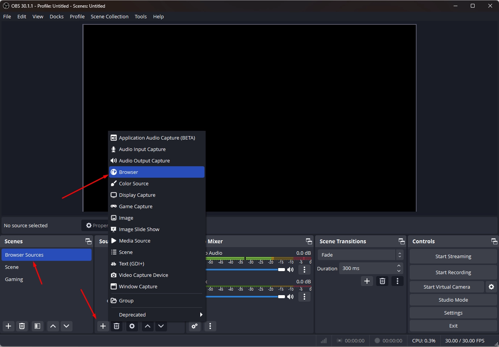The width and height of the screenshot is (499, 347).
Task: Undock the Controls panel
Action: [x=494, y=241]
